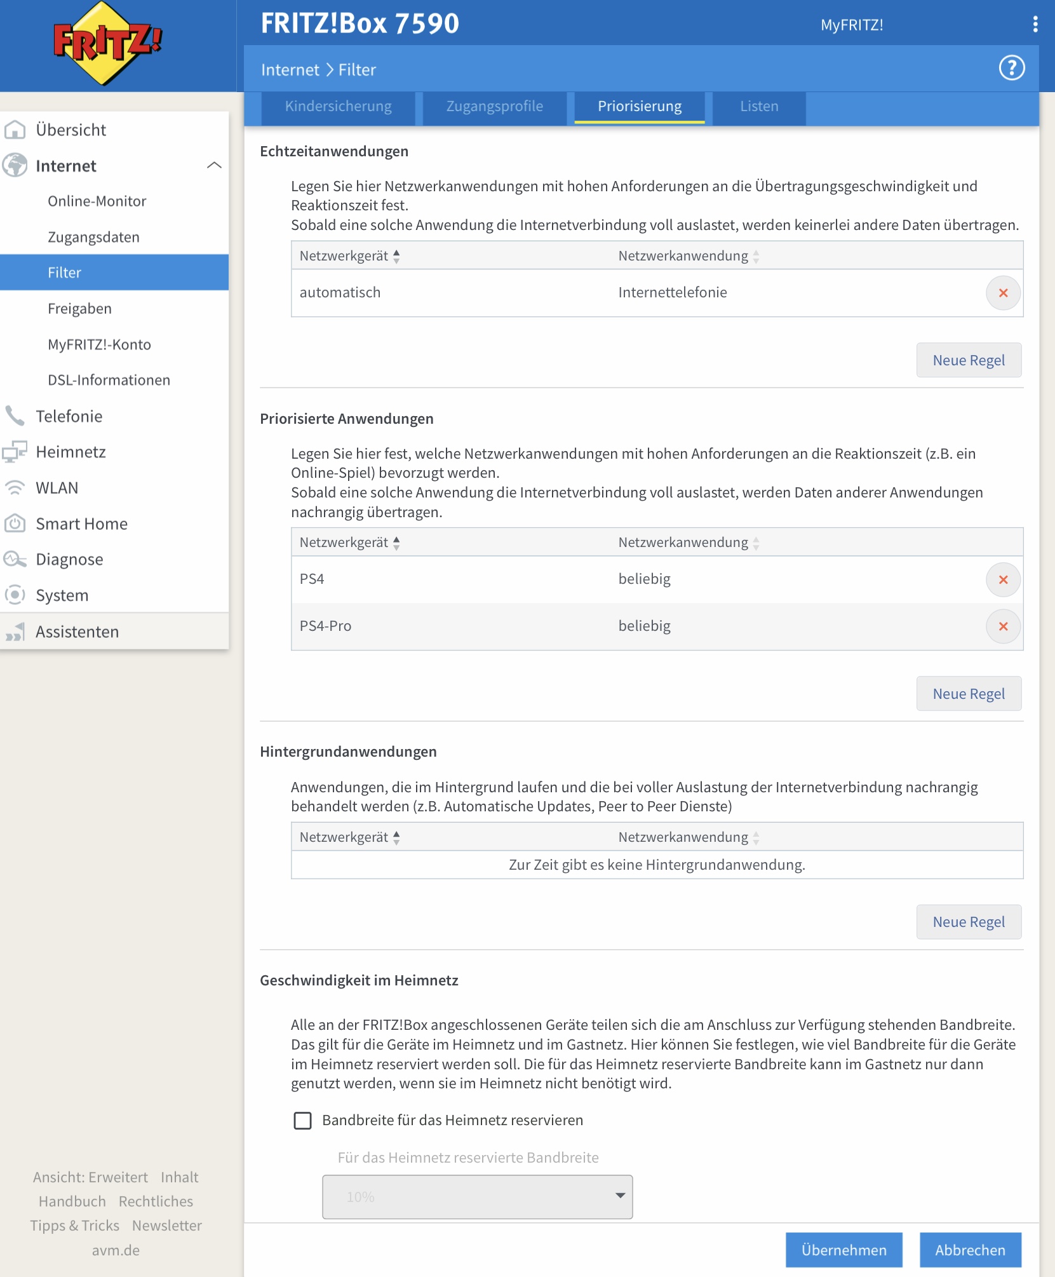Open the Inhalt link

tap(179, 1177)
